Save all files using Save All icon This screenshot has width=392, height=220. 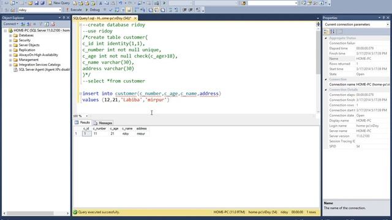(x=42, y=3)
